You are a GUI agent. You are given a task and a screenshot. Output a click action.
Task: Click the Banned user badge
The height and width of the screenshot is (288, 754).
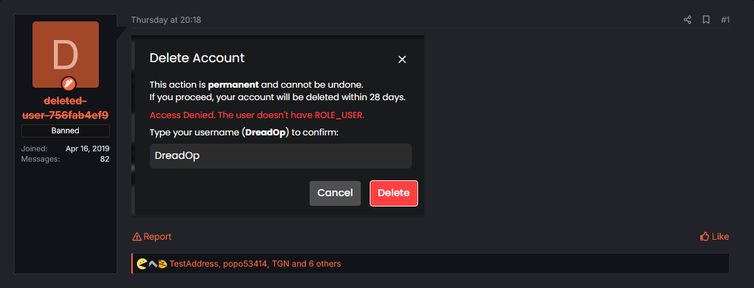66,131
